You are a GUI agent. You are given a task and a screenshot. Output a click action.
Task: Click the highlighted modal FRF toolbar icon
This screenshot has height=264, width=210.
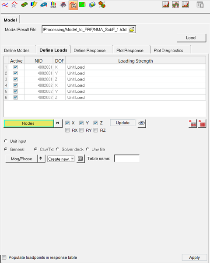point(73,5)
